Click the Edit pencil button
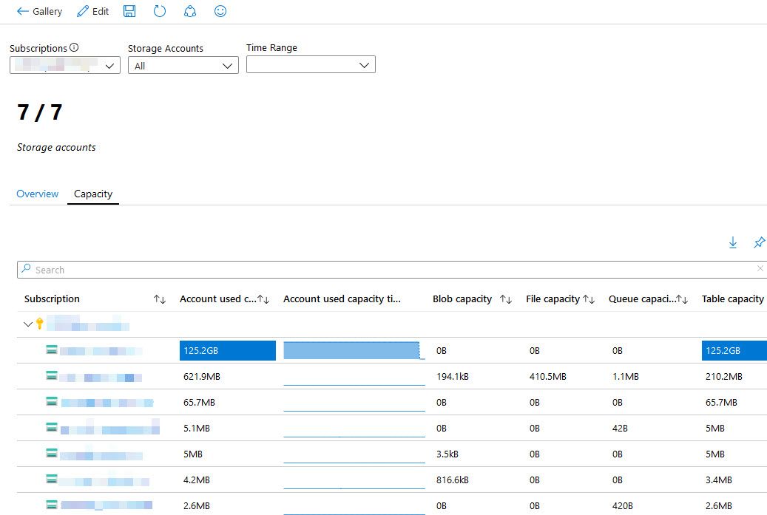767x515 pixels. click(93, 11)
